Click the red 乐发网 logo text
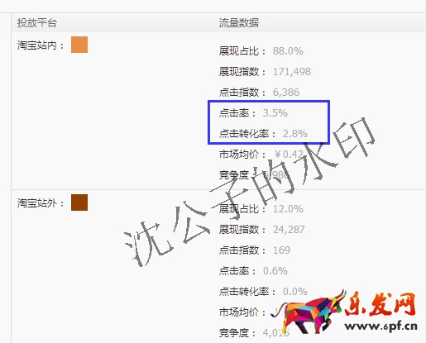 point(381,304)
